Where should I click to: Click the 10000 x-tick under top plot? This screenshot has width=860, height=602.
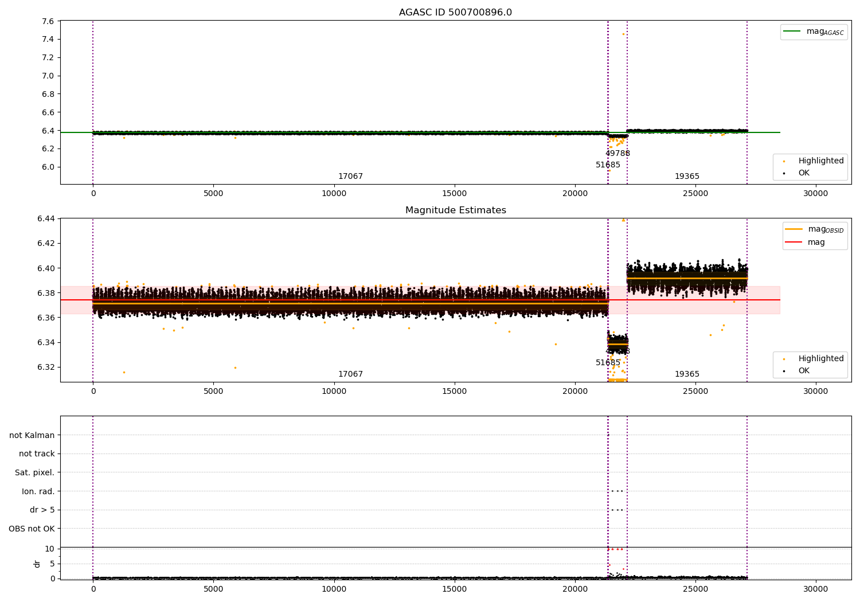click(334, 194)
